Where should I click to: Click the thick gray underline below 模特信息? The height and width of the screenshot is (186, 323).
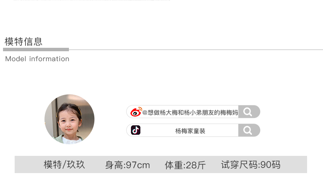36,50
